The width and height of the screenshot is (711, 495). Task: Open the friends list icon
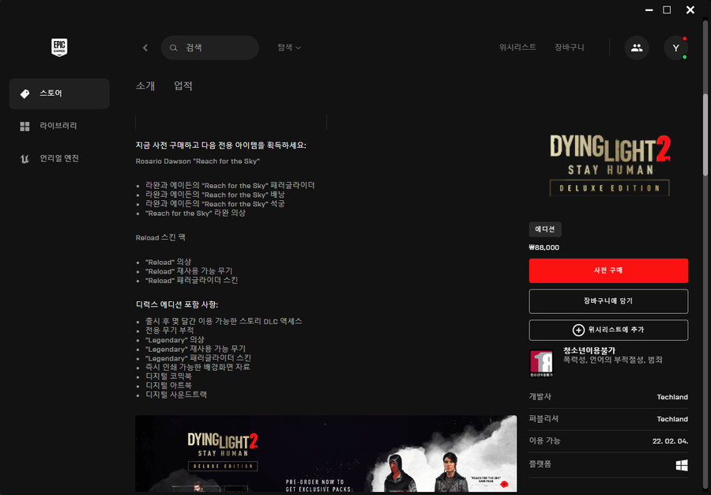[637, 47]
